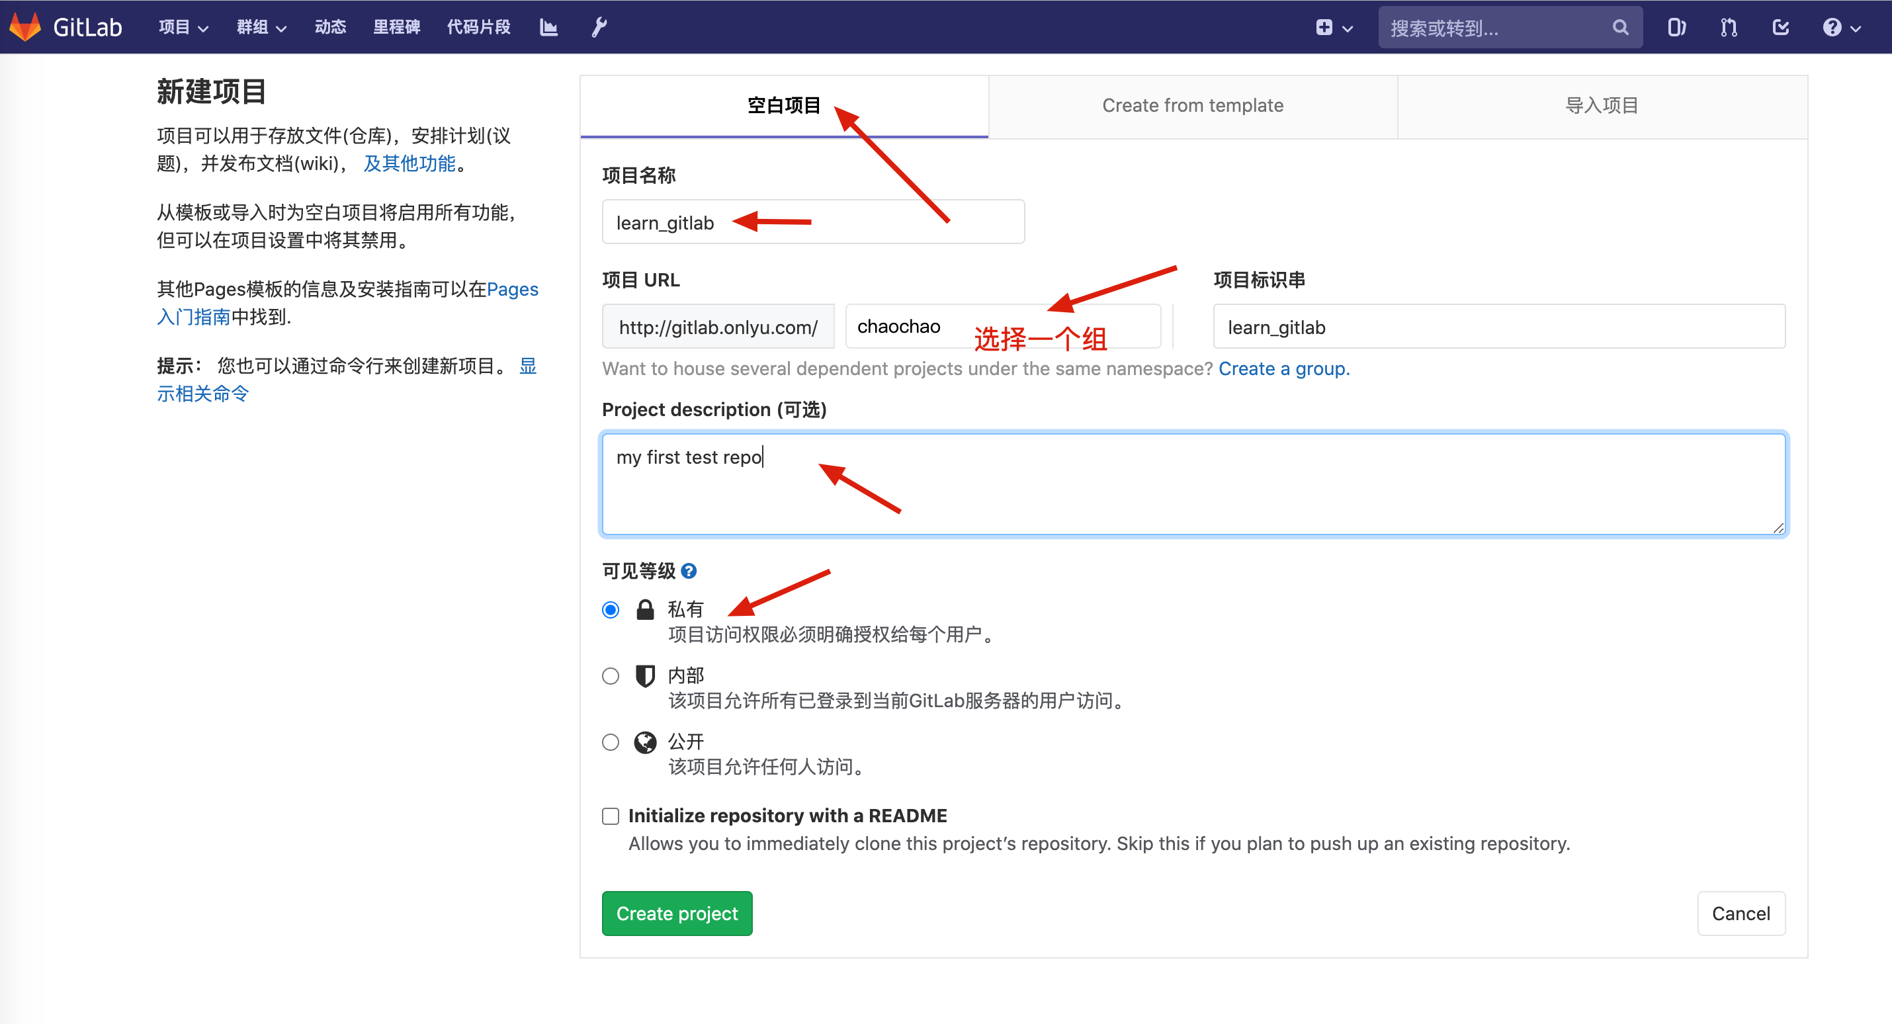Select the 公开 public radio button
This screenshot has height=1024, width=1892.
pos(611,742)
